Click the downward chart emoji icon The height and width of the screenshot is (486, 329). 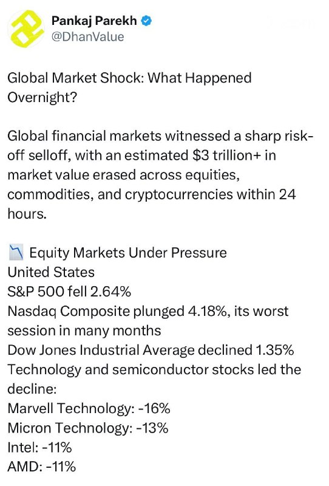tap(16, 252)
